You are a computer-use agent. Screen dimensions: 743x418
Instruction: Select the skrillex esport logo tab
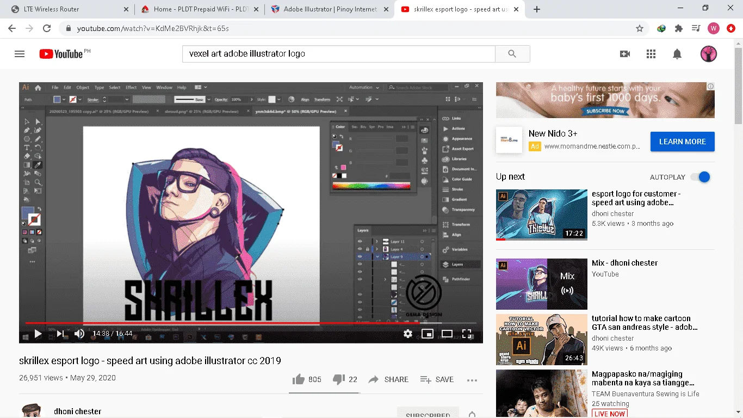click(460, 9)
